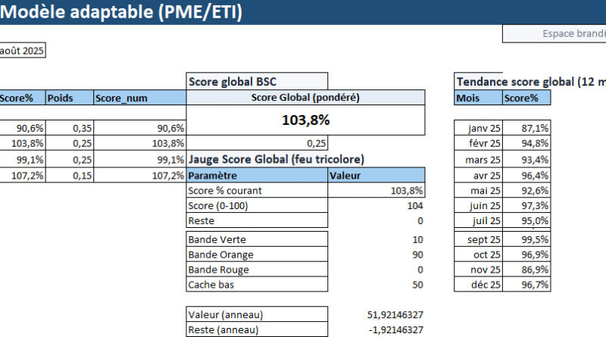Click the 'Valeur' column header

376,176
